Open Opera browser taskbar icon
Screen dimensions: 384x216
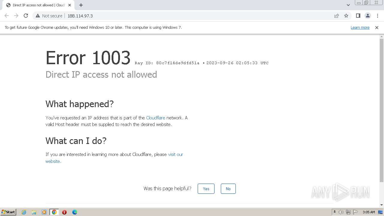64,212
